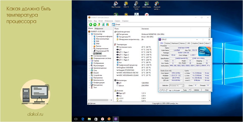Open WarThunder desktop icon
Image resolution: width=243 pixels, height=122 pixels.
click(116, 5)
